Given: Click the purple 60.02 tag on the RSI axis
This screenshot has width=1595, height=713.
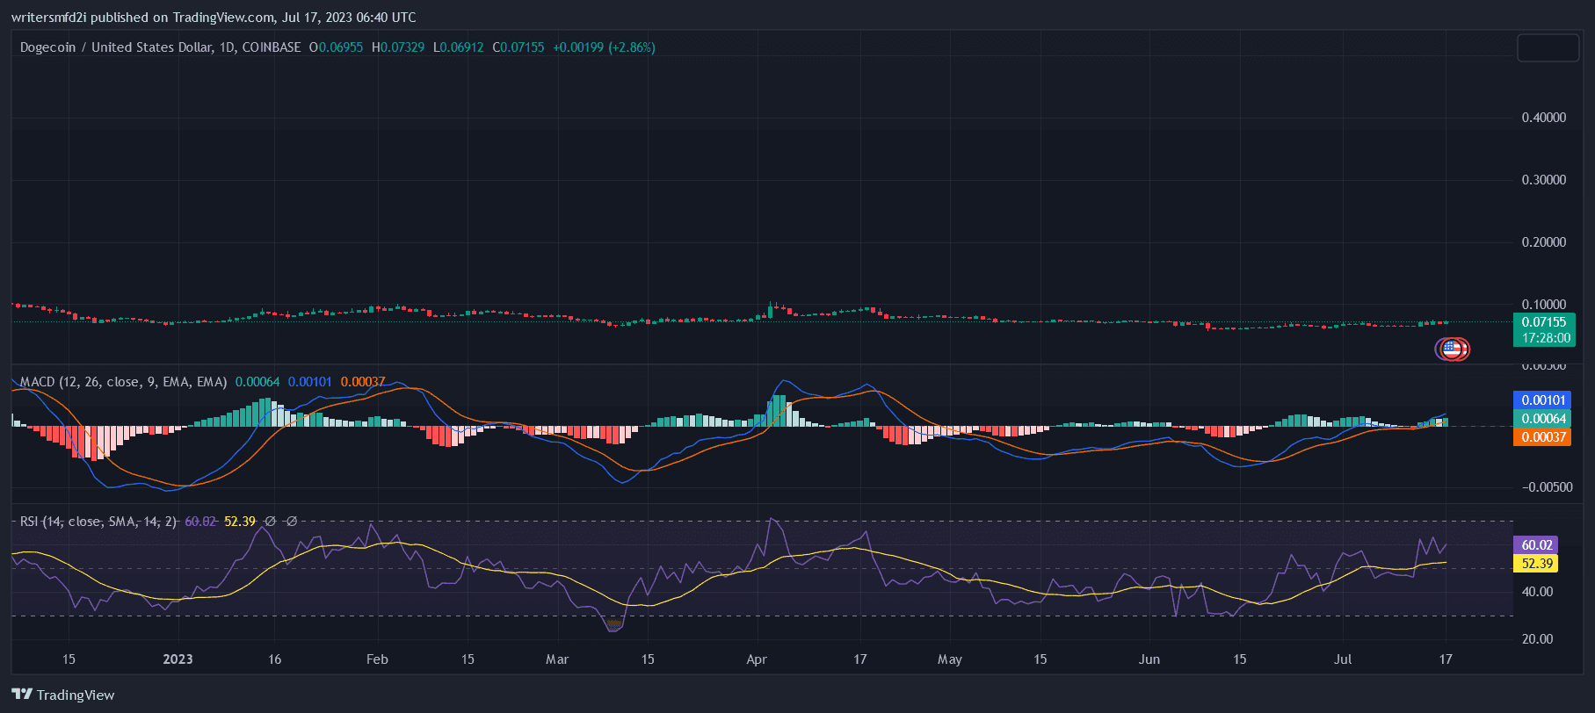Looking at the screenshot, I should (1536, 545).
